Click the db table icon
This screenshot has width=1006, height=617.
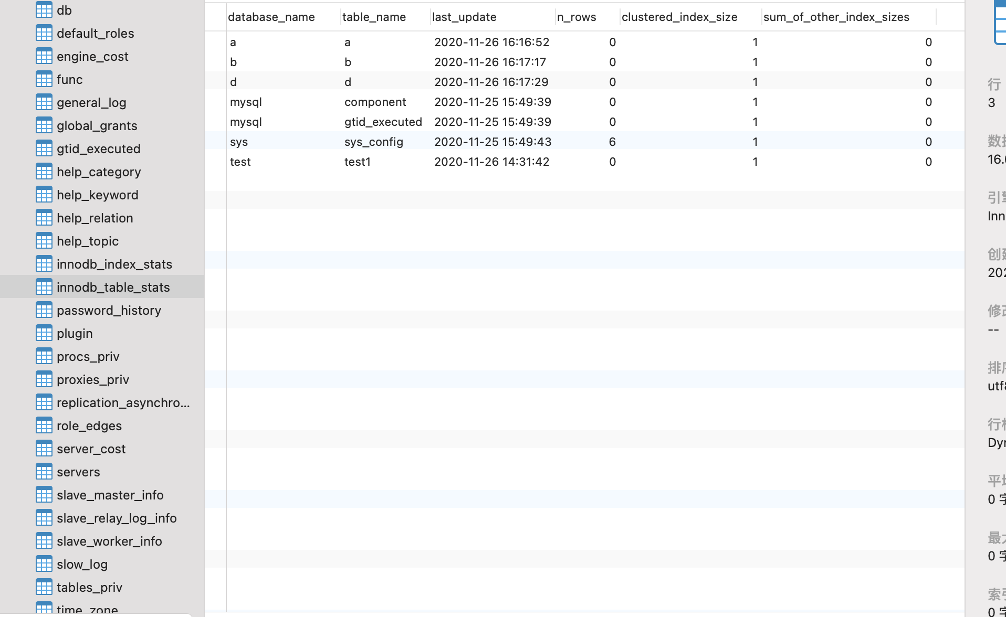pyautogui.click(x=44, y=10)
